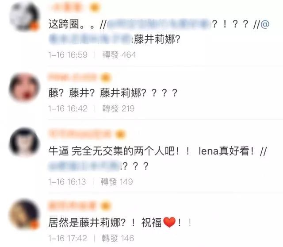Open the blurred username of the first comment
Image resolution: width=283 pixels, height=247 pixels.
pyautogui.click(x=67, y=7)
